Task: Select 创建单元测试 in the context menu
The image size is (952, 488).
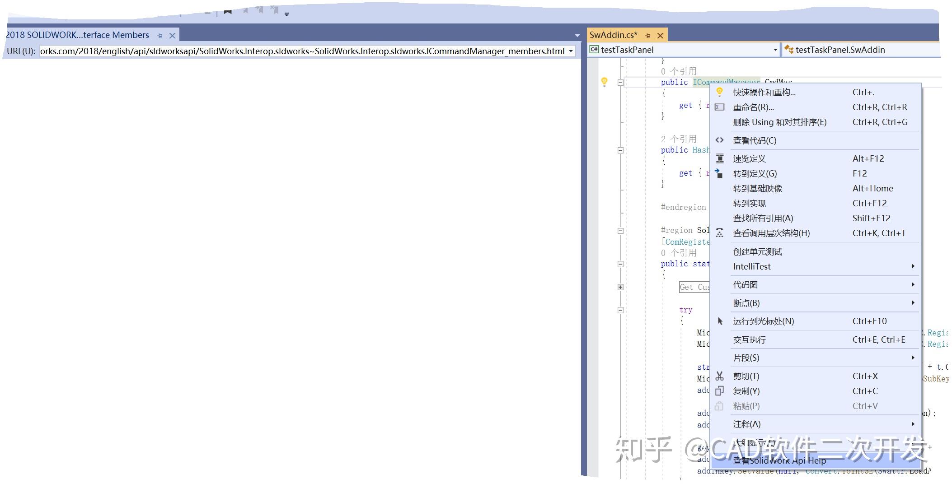Action: click(816, 251)
